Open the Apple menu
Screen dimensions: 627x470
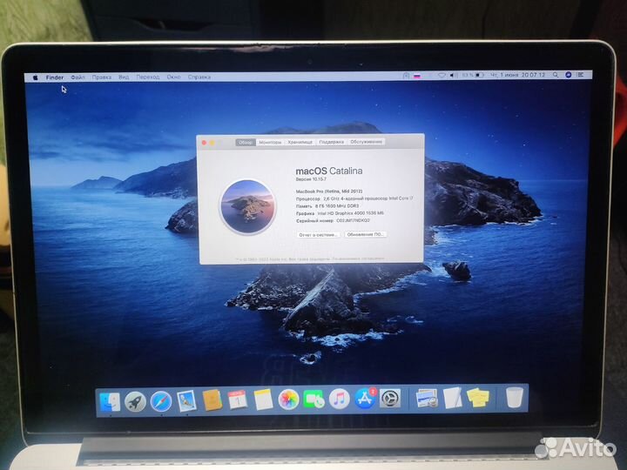click(35, 77)
